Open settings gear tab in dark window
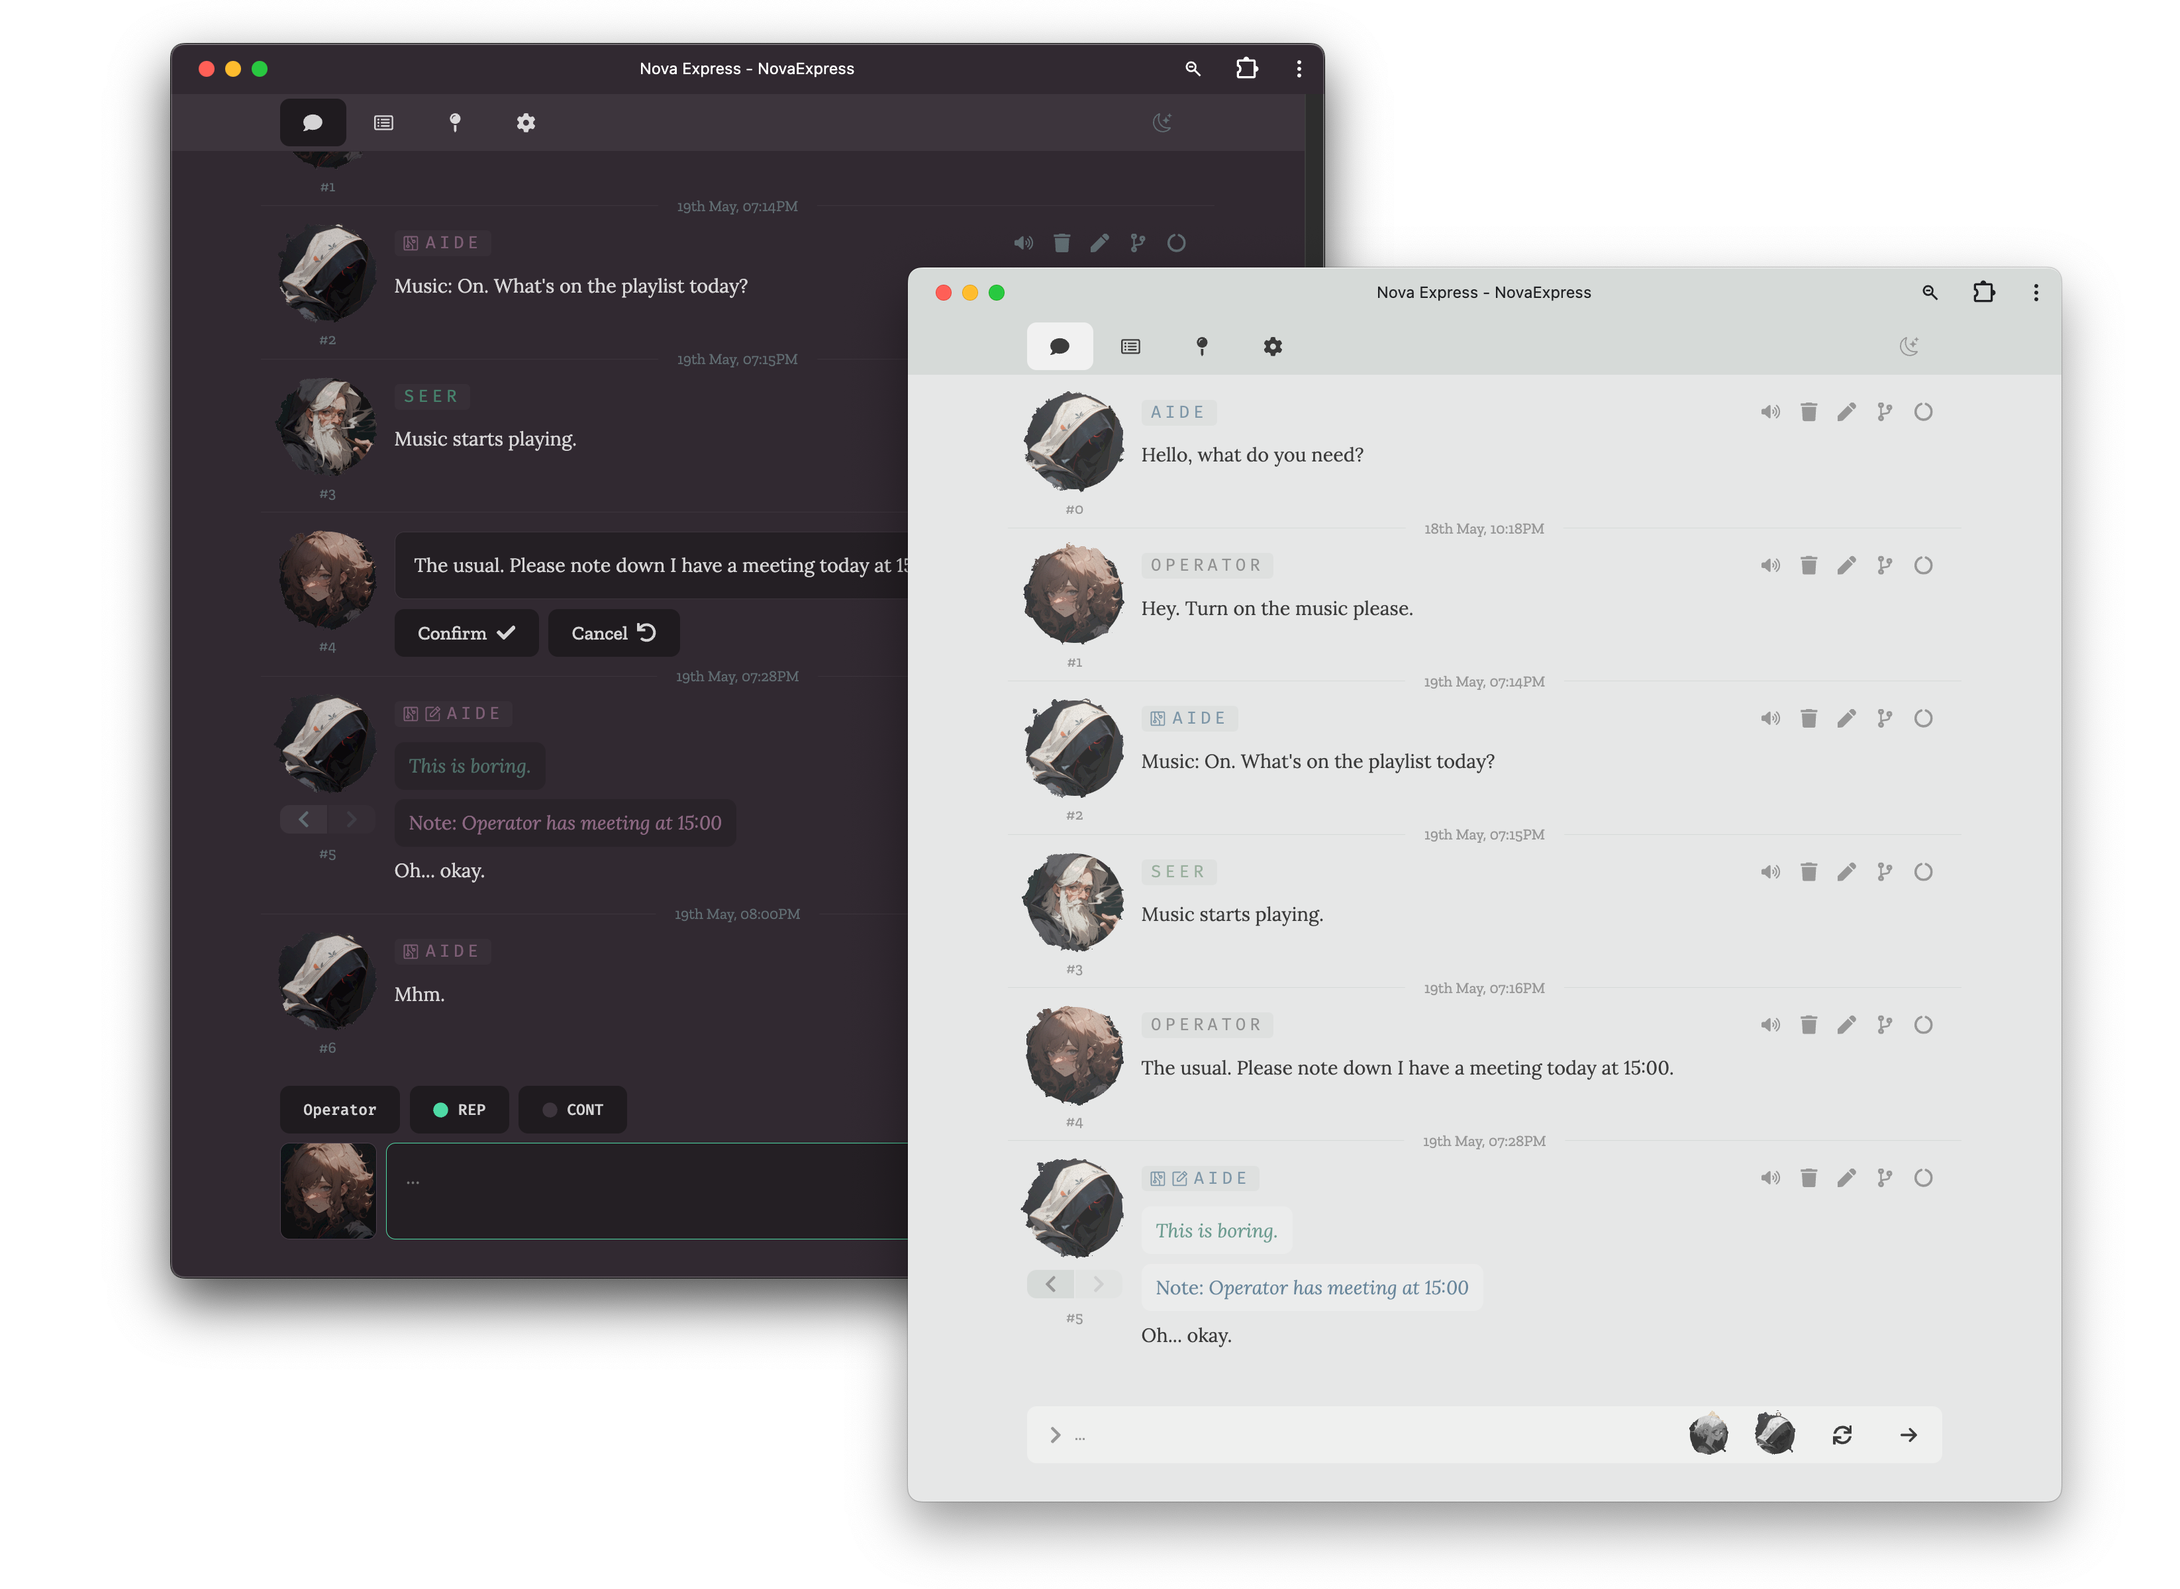Screen dimensions: 2180x1589 pos(525,122)
